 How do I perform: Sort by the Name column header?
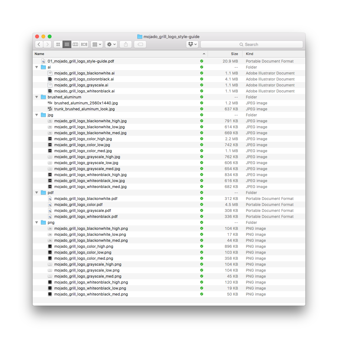(x=40, y=54)
